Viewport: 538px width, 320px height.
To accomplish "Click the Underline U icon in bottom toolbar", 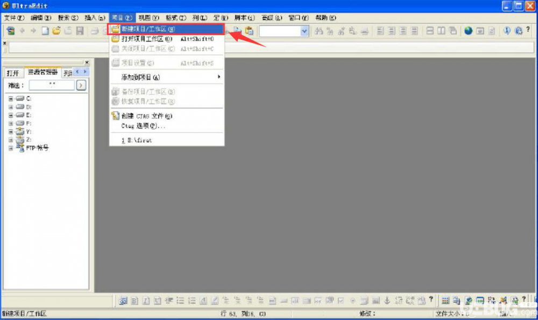I will (x=157, y=301).
